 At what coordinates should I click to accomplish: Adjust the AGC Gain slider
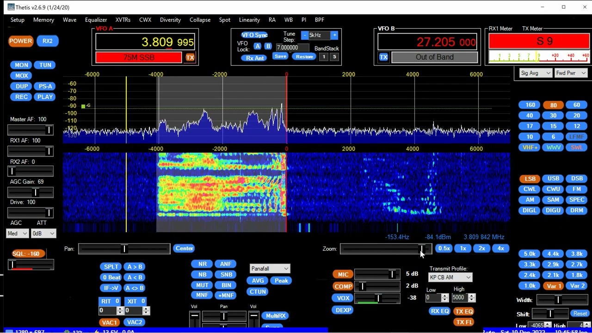(x=31, y=192)
